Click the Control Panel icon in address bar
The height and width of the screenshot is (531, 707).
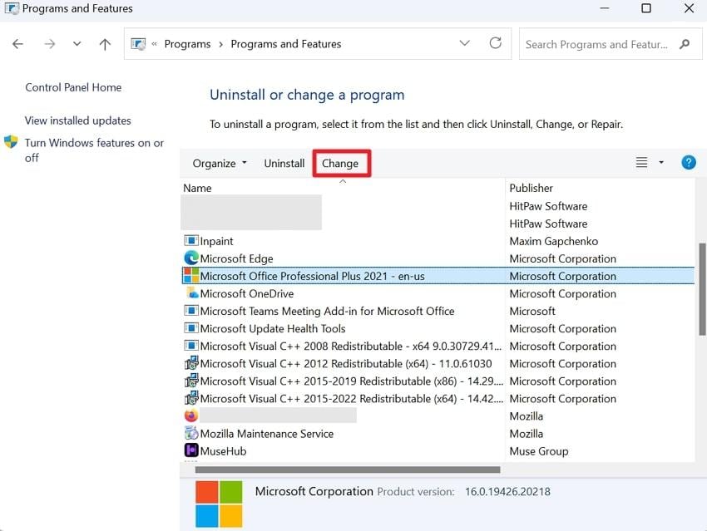138,43
